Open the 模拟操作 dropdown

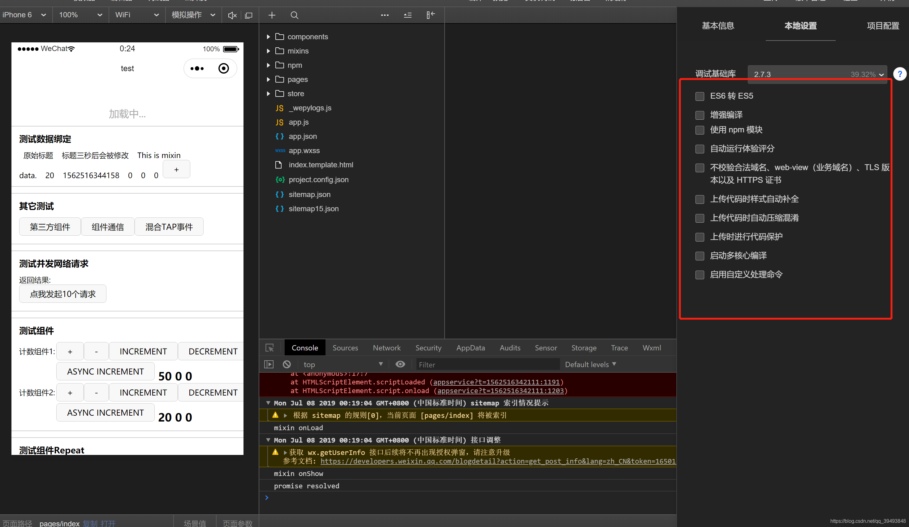[194, 15]
